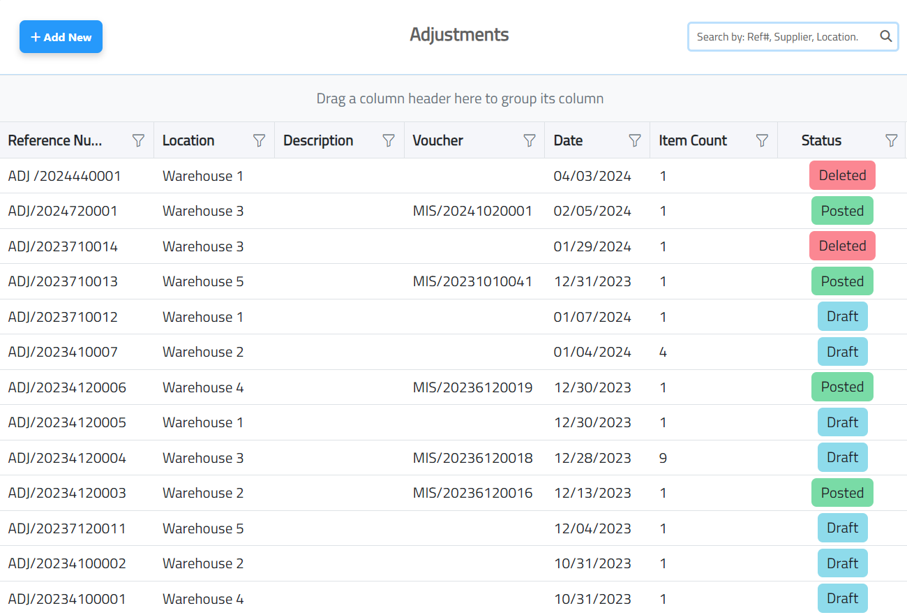
Task: Open the Status column filter icon
Action: (x=891, y=141)
